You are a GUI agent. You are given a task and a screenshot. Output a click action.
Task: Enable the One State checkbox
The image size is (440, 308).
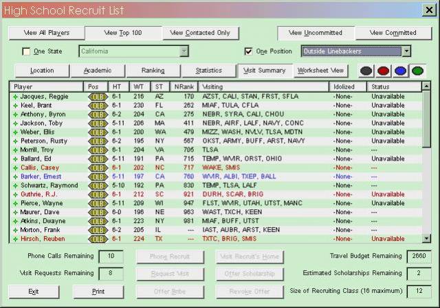click(26, 51)
